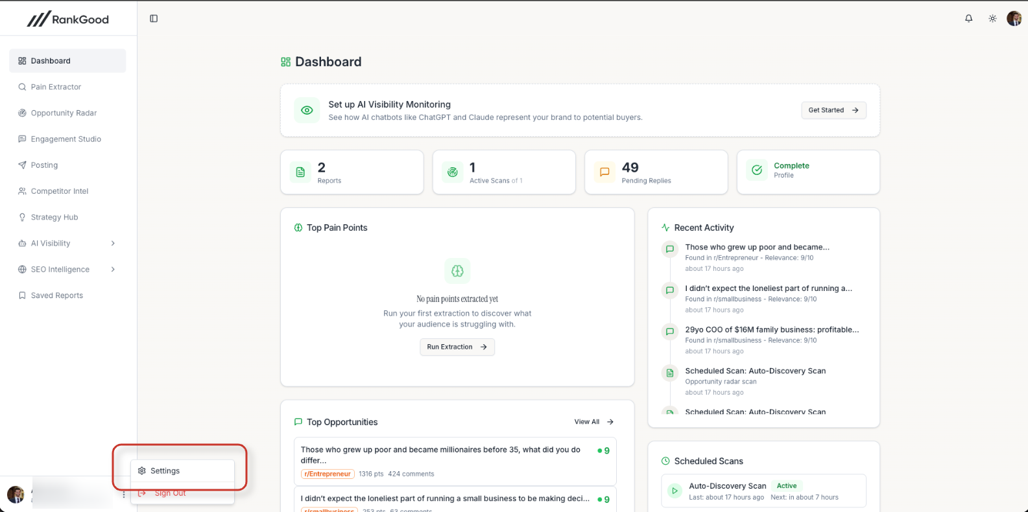Go to Opportunity Radar page
Image resolution: width=1028 pixels, height=512 pixels.
pyautogui.click(x=64, y=113)
